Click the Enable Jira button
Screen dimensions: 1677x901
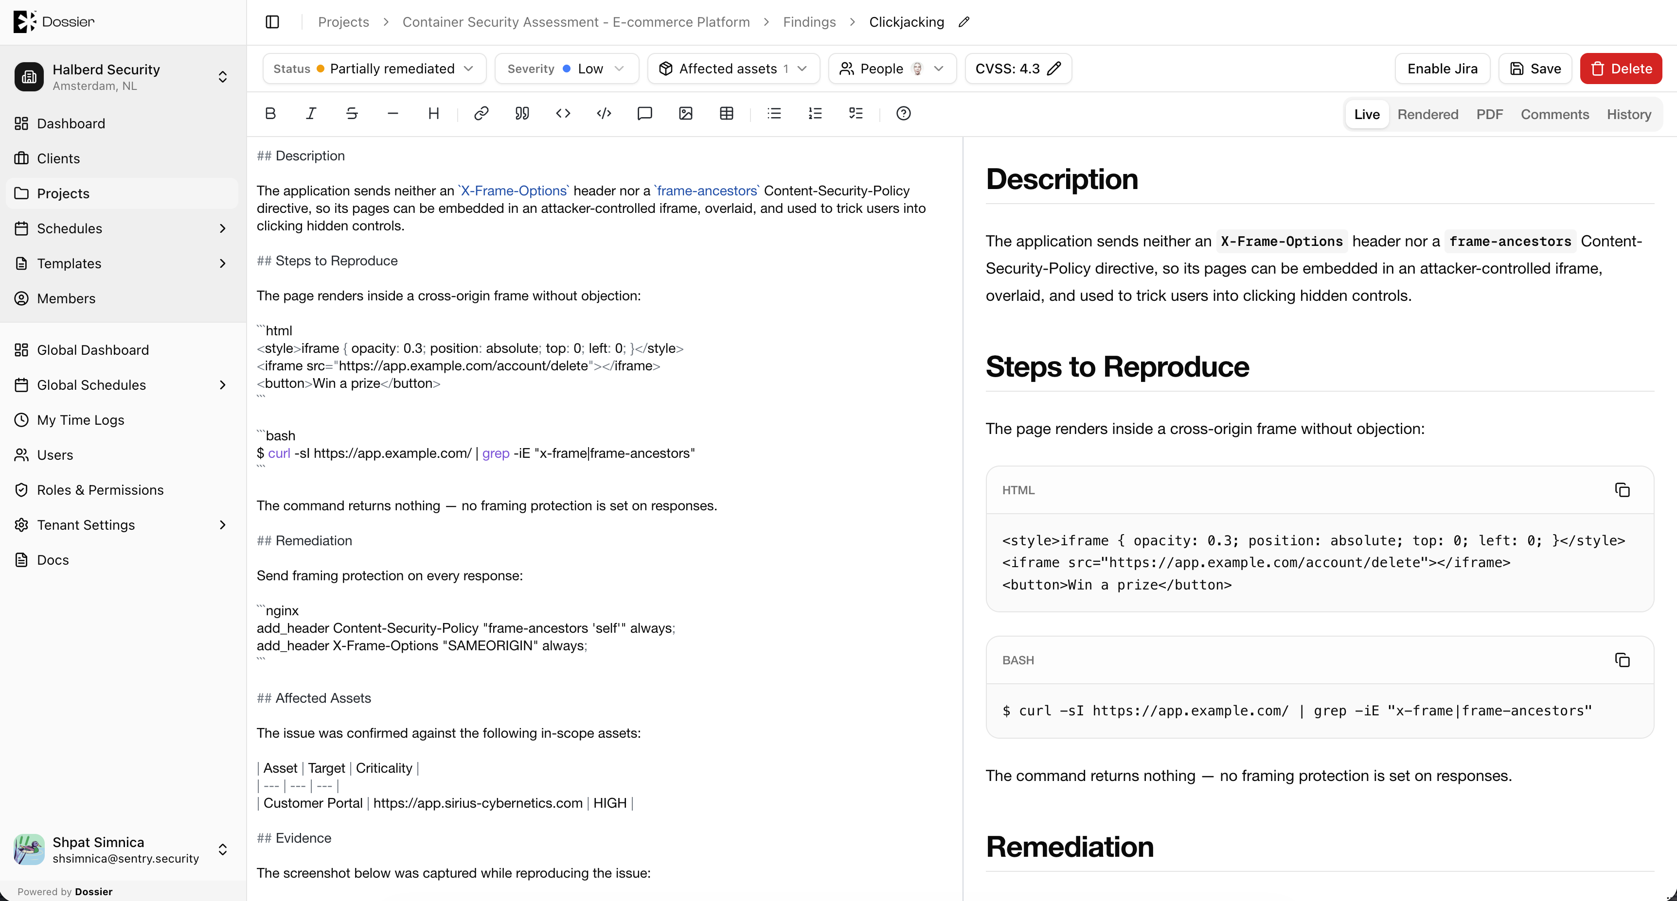coord(1442,69)
